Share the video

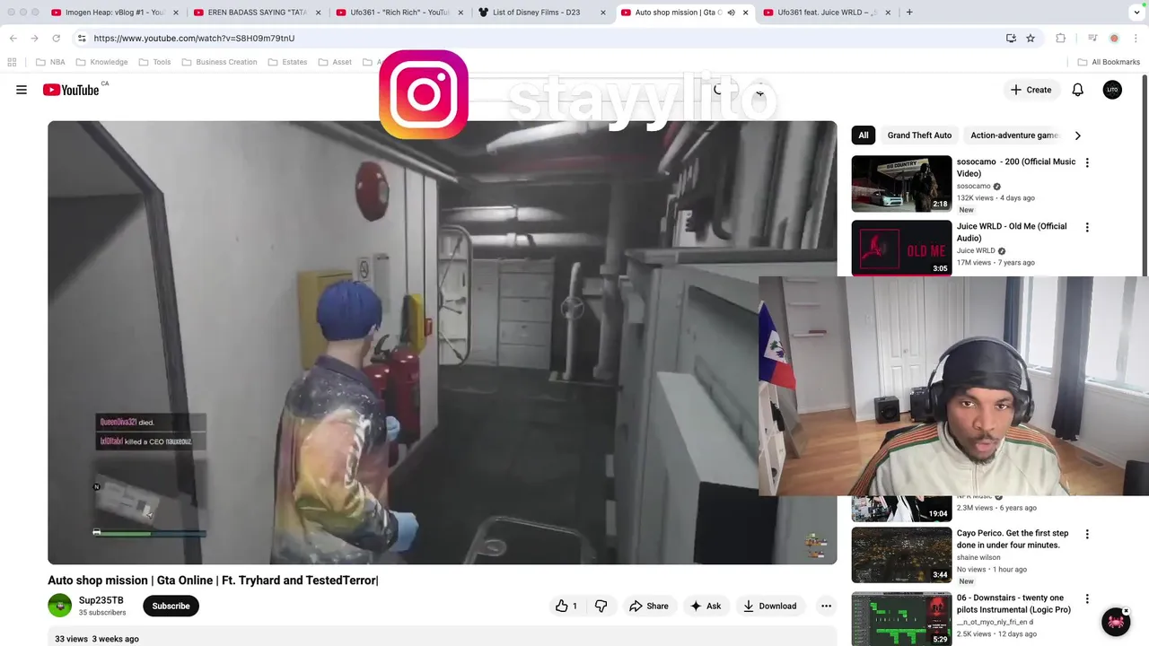coord(649,606)
